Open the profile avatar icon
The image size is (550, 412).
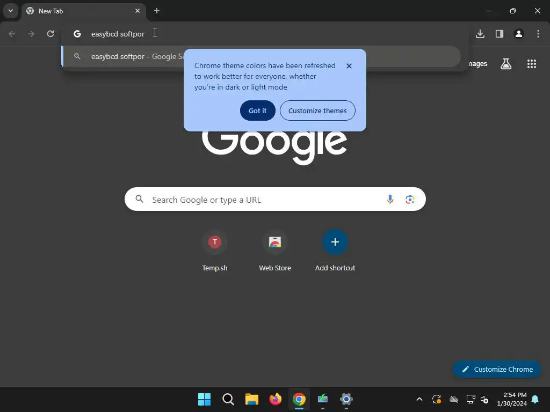(x=519, y=34)
